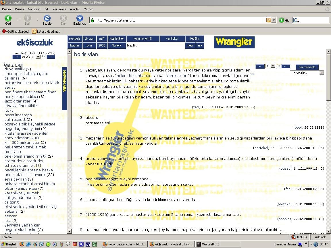Click the green square quick launch icon
The width and height of the screenshot is (331, 248).
tap(48, 244)
